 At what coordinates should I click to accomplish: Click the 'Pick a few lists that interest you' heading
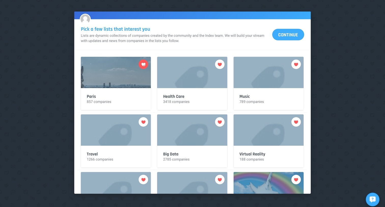115,29
